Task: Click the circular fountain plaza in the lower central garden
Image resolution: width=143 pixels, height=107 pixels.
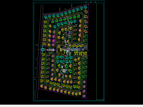Action: 64,71
